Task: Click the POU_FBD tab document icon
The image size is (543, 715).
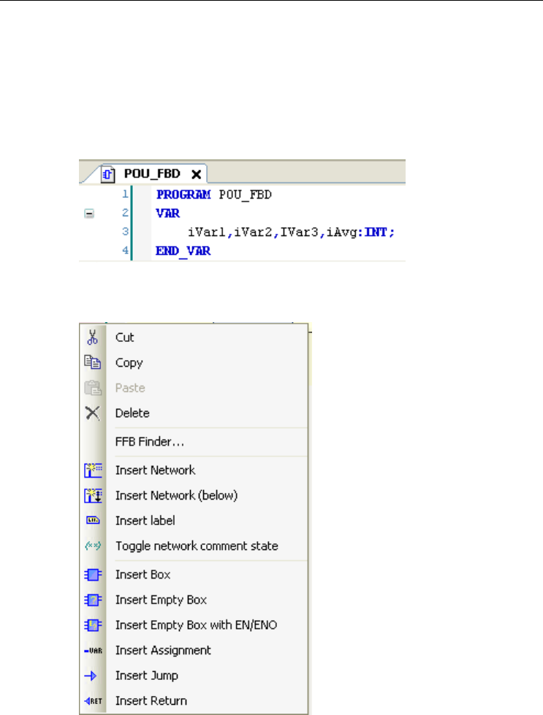Action: 107,175
